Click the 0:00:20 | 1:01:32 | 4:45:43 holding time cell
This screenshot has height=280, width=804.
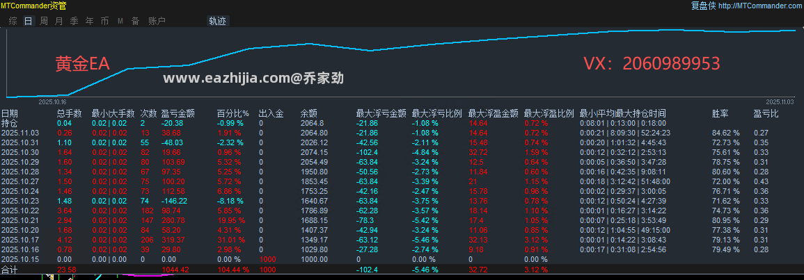point(622,142)
